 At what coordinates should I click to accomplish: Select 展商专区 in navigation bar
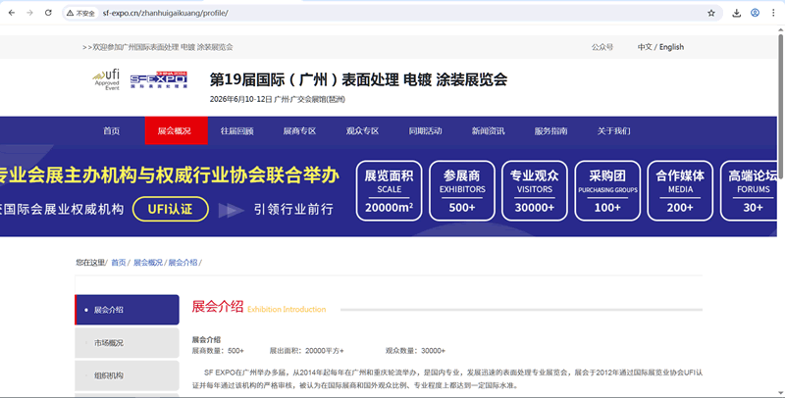pos(299,131)
